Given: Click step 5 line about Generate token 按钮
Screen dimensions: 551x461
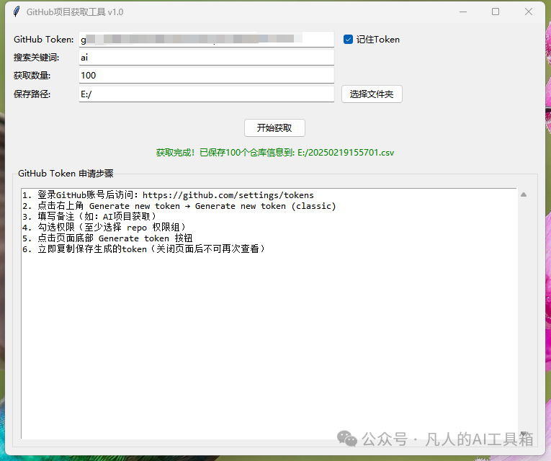Looking at the screenshot, I should coord(107,238).
